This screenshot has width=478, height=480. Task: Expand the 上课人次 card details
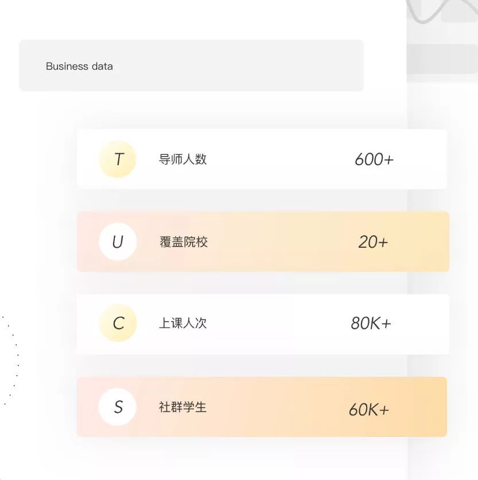(262, 323)
